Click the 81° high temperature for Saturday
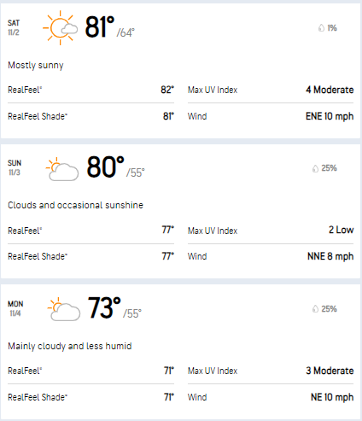 click(x=100, y=26)
